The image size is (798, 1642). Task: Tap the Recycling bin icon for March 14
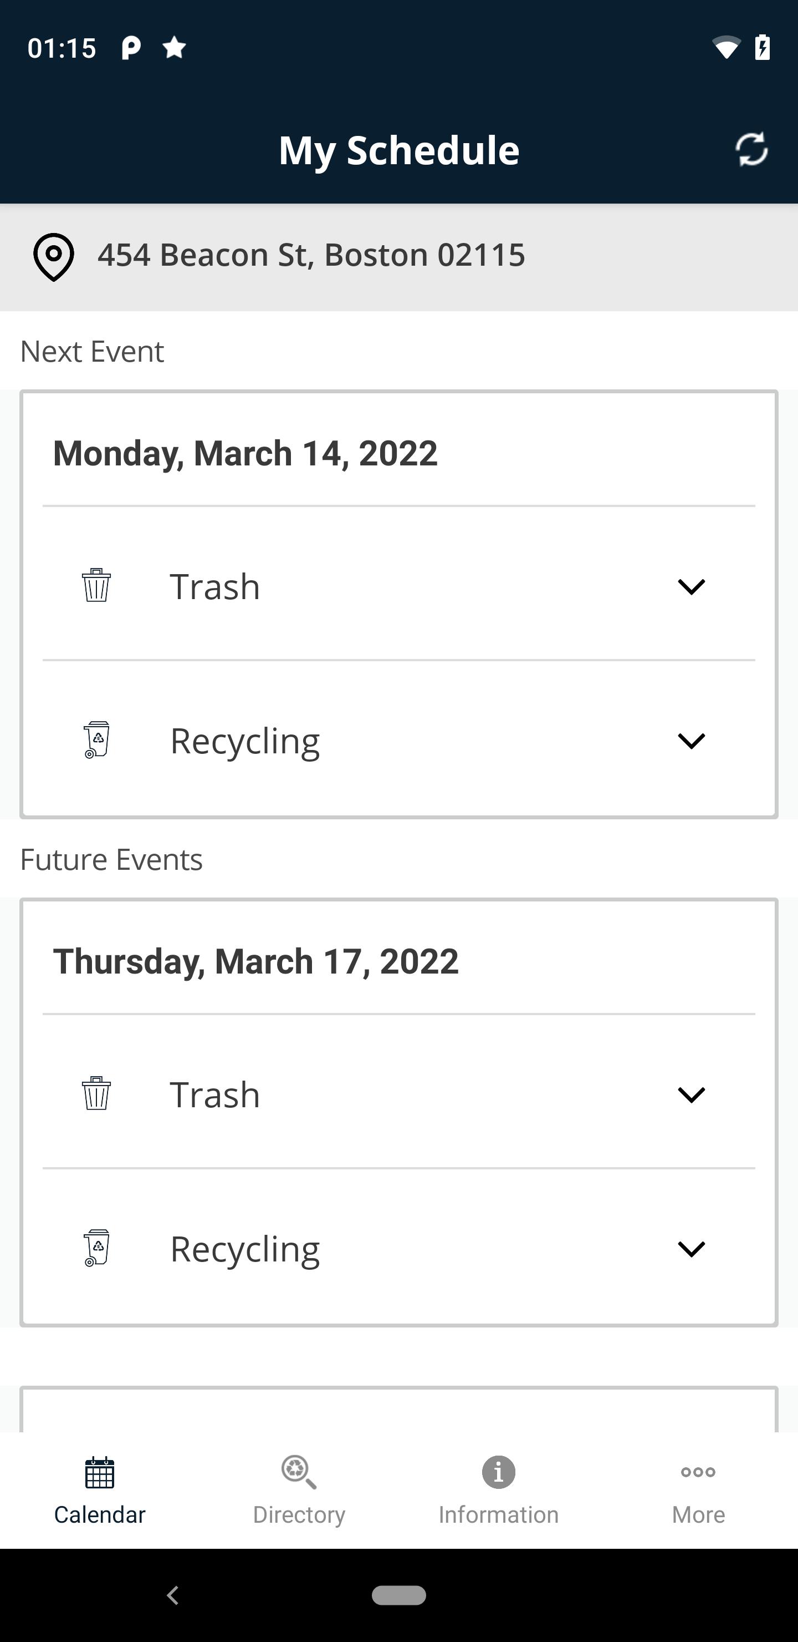[x=96, y=739]
